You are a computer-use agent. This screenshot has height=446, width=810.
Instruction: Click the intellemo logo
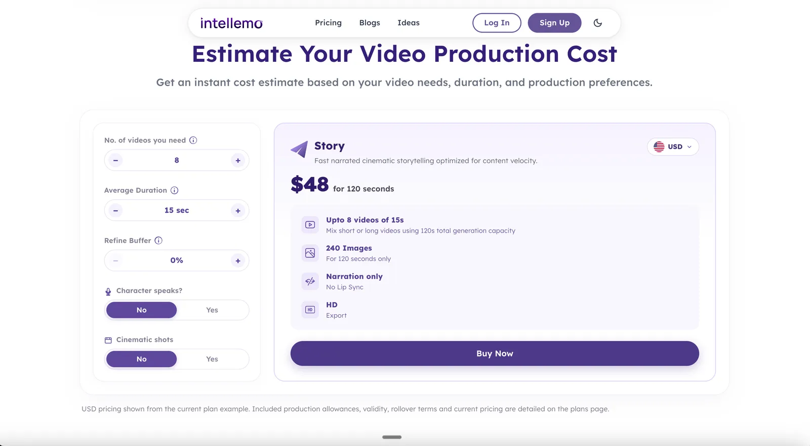coord(231,23)
